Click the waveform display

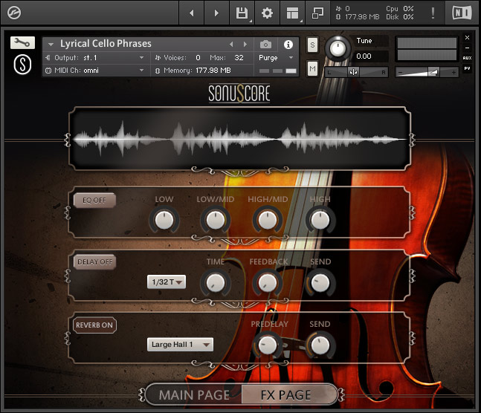point(239,139)
